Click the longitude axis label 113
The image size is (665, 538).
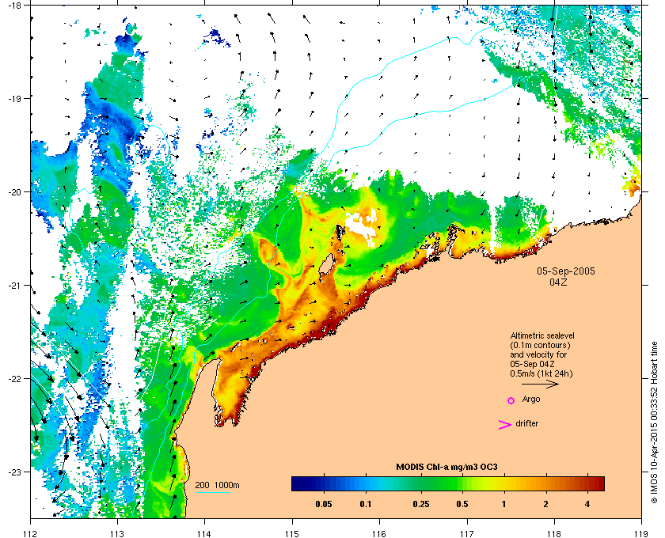117,533
